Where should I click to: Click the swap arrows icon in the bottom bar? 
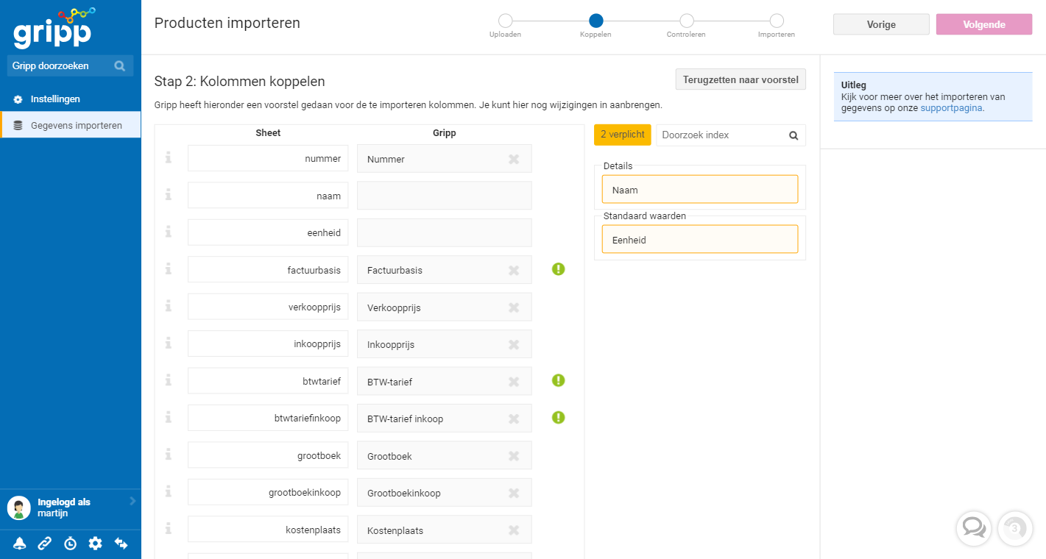tap(121, 544)
